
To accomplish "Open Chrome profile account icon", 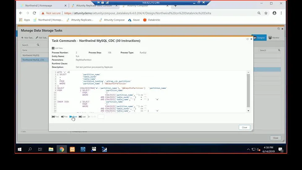I will coord(274,13).
